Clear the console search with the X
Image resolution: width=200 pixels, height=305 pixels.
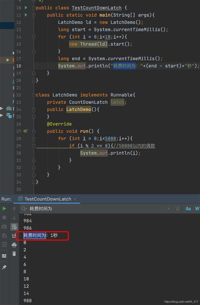click(x=168, y=209)
